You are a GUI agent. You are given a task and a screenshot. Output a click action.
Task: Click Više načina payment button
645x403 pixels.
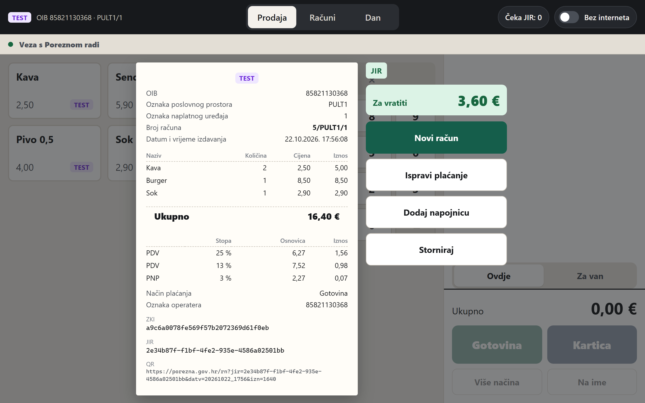coord(497,382)
